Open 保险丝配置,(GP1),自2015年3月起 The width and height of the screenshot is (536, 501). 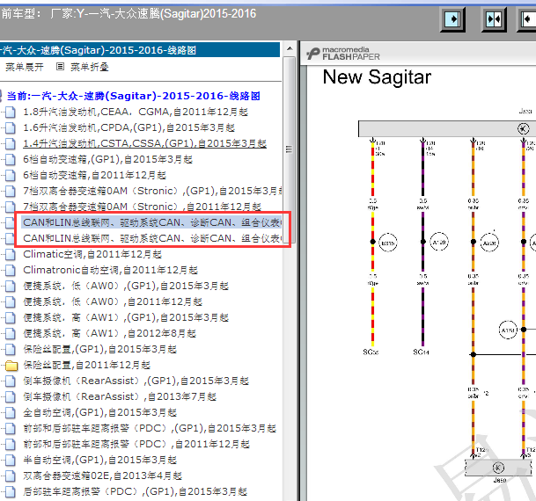(x=100, y=349)
